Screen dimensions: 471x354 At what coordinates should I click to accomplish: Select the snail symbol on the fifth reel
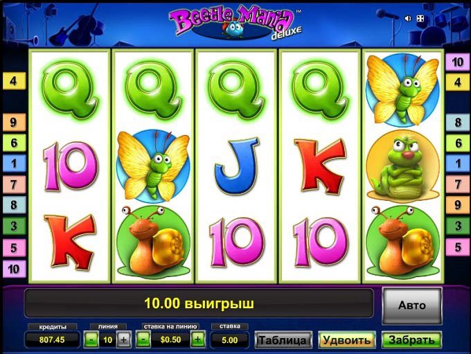[403, 240]
